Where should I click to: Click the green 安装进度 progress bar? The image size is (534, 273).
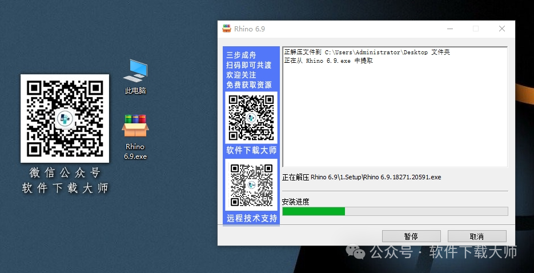395,211
